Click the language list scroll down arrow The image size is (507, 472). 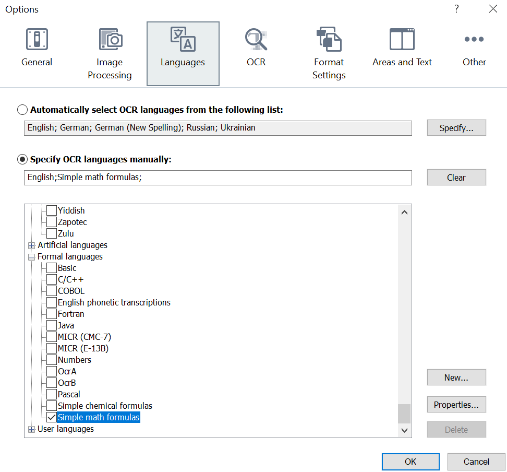coord(404,430)
